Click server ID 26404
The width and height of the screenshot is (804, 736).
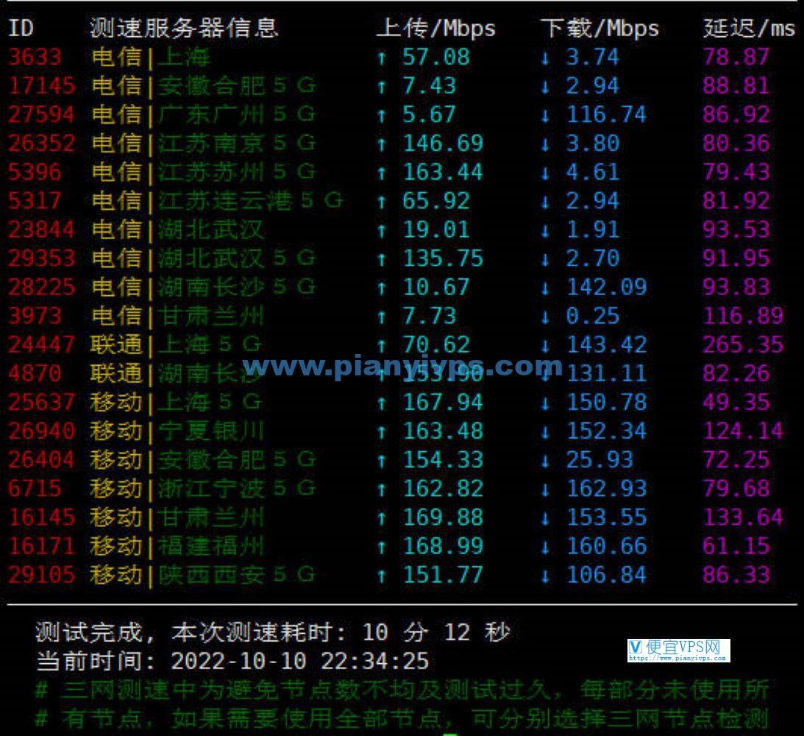coord(41,459)
